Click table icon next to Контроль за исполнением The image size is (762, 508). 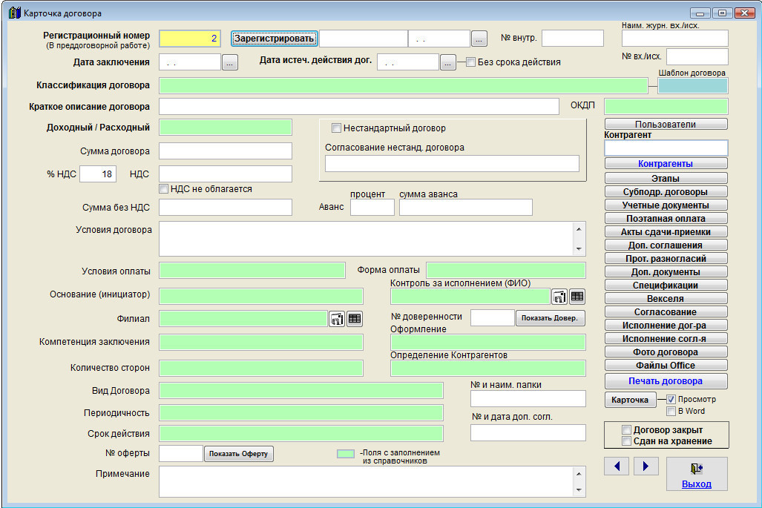(x=577, y=297)
